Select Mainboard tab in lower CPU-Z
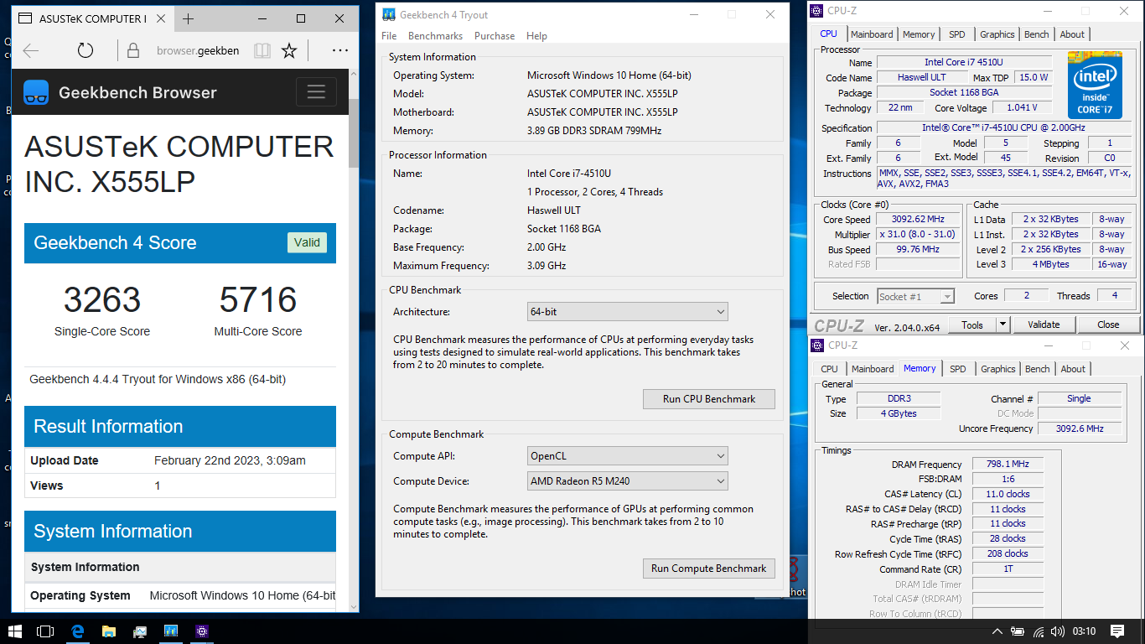This screenshot has height=644, width=1145. tap(873, 369)
